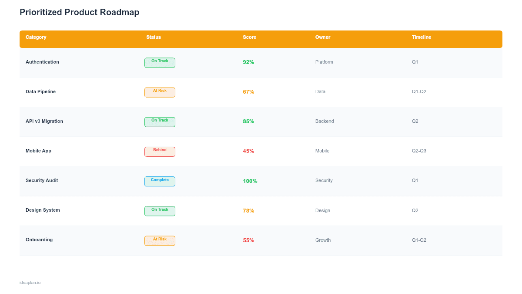
Task: Click the 'Platform' owner label
Action: [x=324, y=62]
